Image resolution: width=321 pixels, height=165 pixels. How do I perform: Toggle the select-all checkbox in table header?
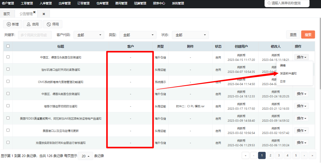tap(8, 46)
